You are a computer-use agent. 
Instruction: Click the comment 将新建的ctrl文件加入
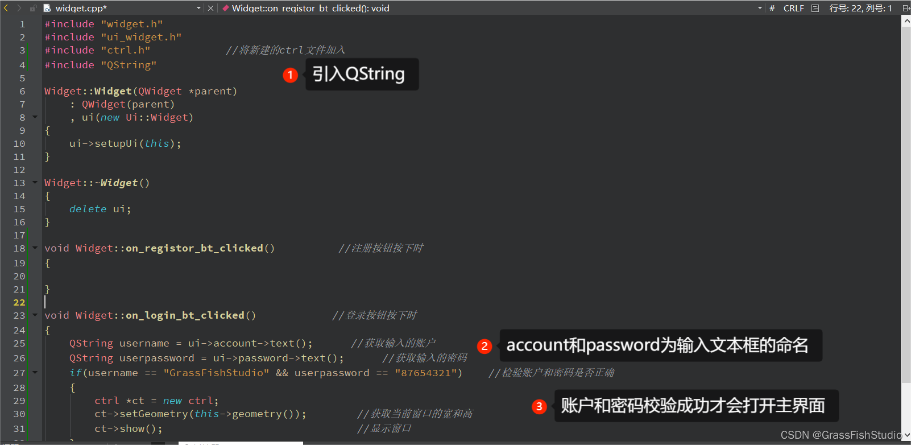285,50
